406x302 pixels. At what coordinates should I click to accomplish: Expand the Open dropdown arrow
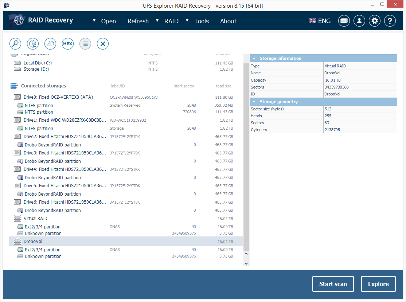coord(94,20)
